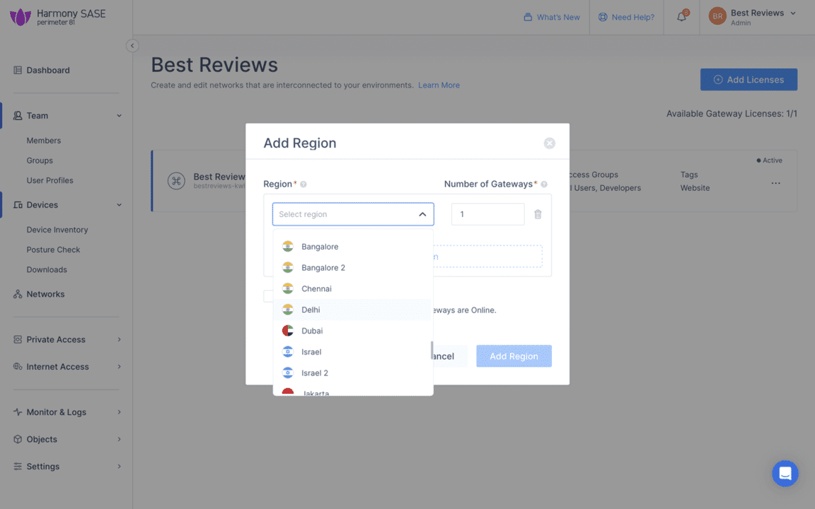Click Number of Gateways help icon
Viewport: 815px width, 509px height.
point(544,185)
